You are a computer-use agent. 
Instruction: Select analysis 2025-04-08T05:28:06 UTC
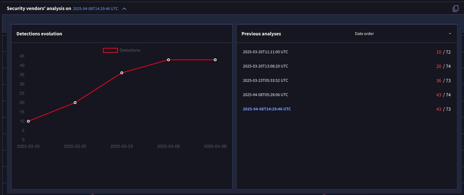pos(265,95)
